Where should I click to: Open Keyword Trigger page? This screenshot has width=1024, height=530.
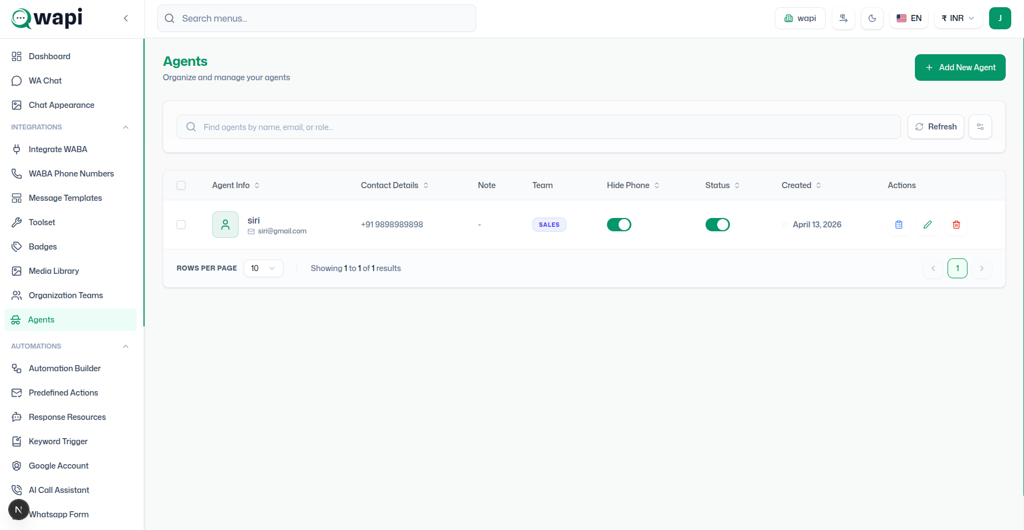(71, 441)
